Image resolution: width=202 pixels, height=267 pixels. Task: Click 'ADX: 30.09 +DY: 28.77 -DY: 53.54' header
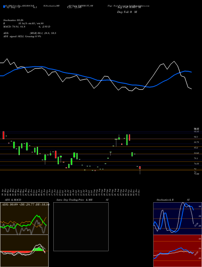click(x=25, y=204)
